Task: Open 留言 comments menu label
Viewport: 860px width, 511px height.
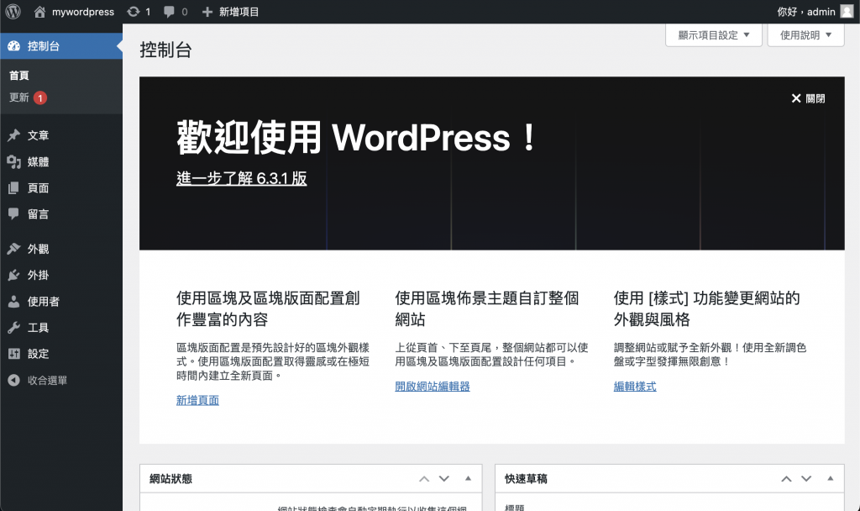Action: (39, 214)
